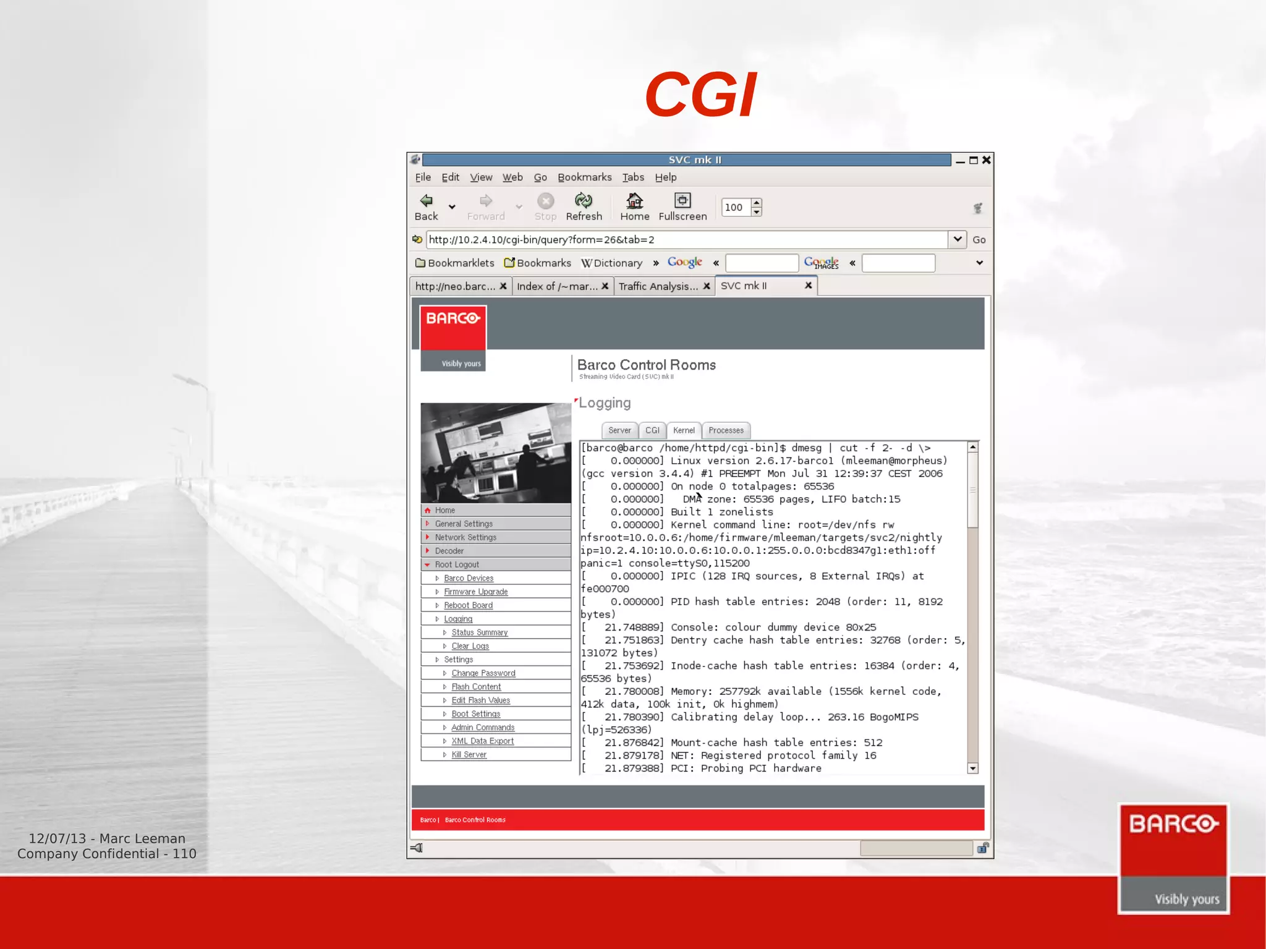Close the Traffic Analysis tab
The height and width of the screenshot is (949, 1266).
point(707,286)
